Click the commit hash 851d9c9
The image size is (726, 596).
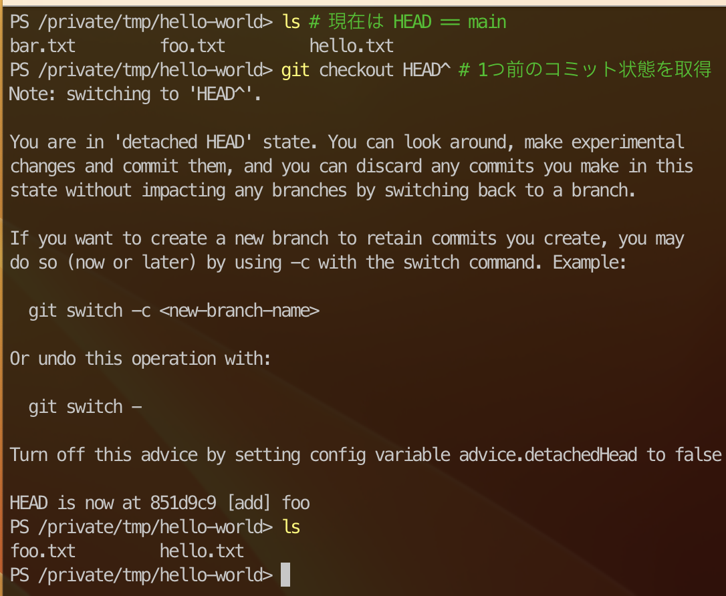pos(183,502)
